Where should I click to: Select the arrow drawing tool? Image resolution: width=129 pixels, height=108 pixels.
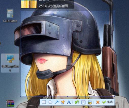tap(56, 102)
